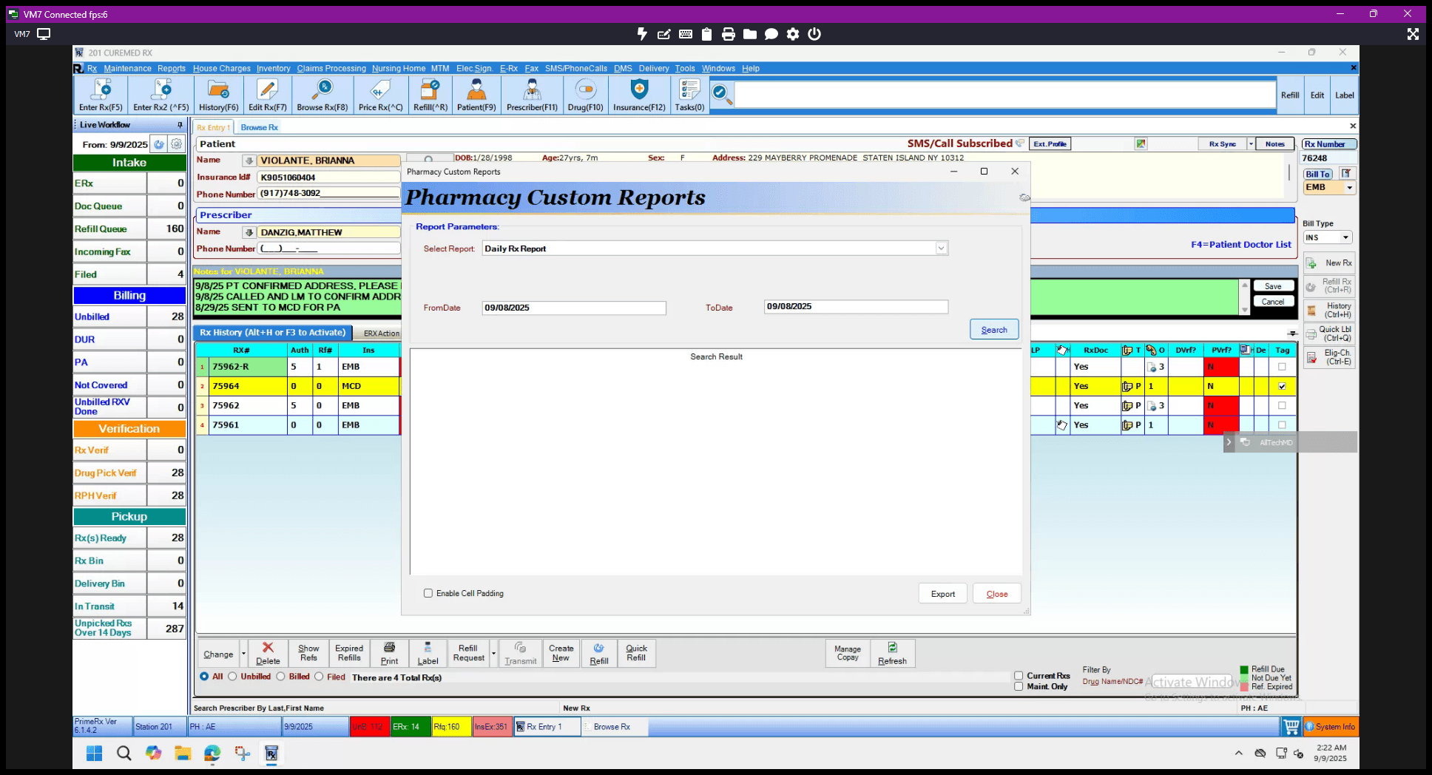Toggle Tag checkbox for Rx 75964 row
Screen dimensions: 1432x775
[1282, 386]
